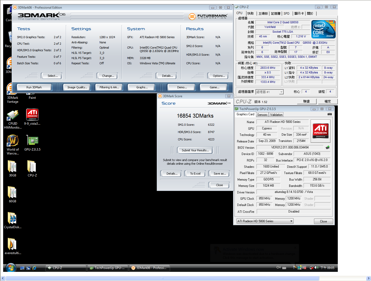Image resolution: width=371 pixels, height=281 pixels.
Task: Click the BIOS Version field in GPU-Z
Action: coord(290,147)
